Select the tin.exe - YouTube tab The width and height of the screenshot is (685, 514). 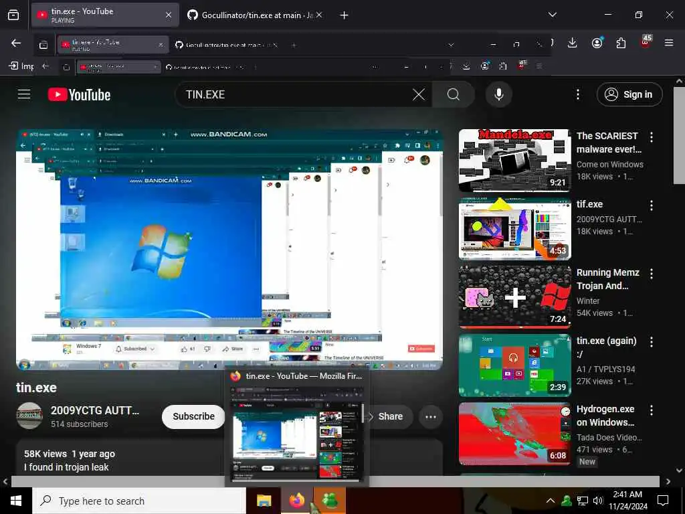[x=105, y=15]
